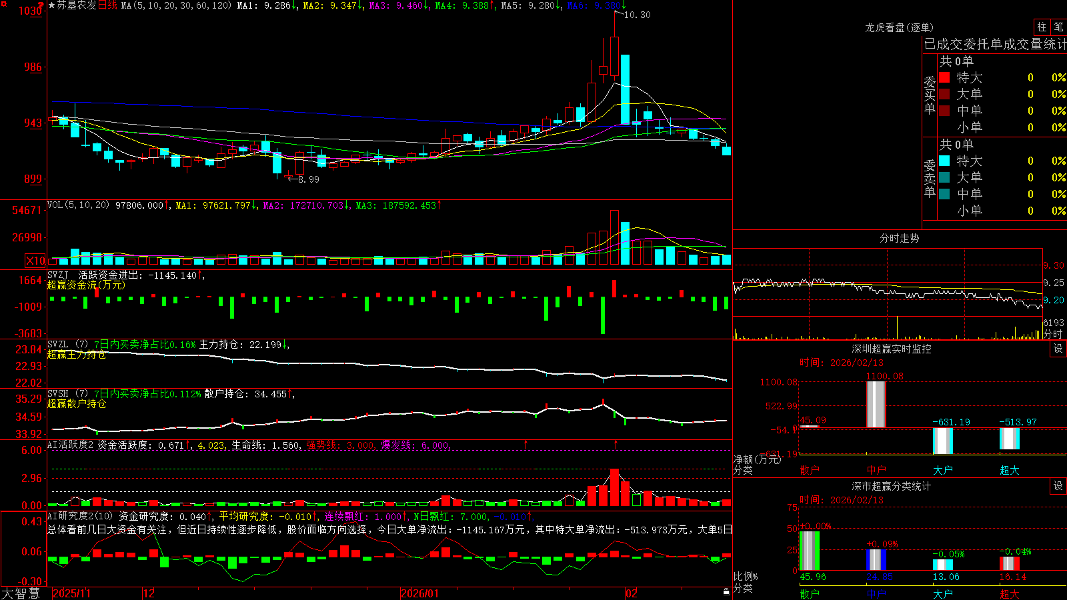Click the 10.30 high price annotation
The width and height of the screenshot is (1067, 600).
(637, 15)
